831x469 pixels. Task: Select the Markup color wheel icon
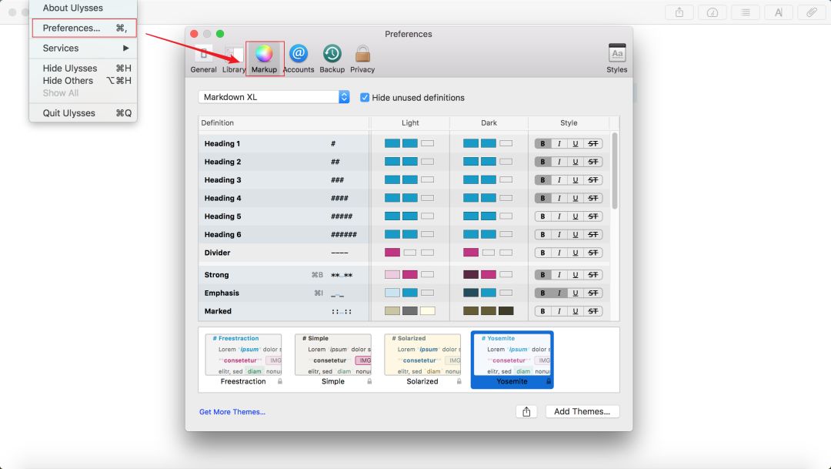[x=264, y=54]
